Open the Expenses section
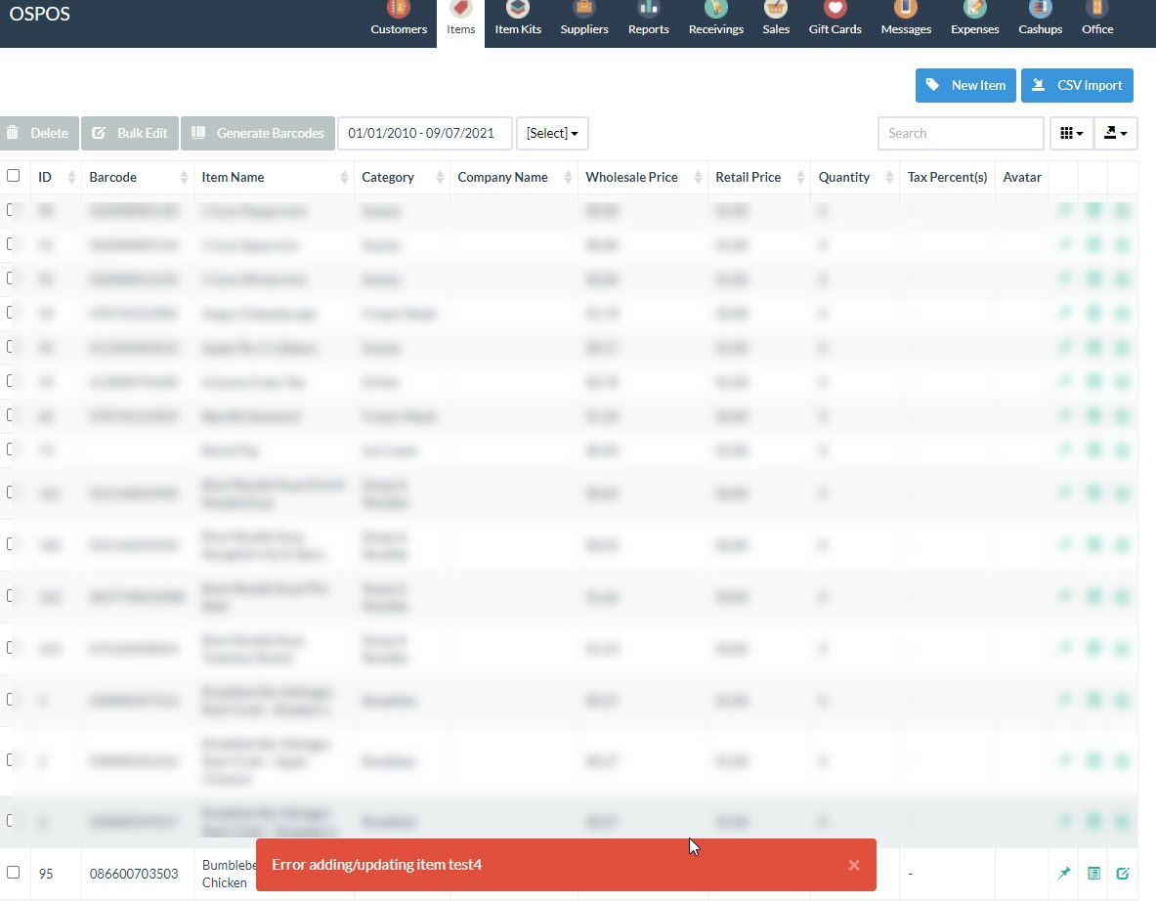Image resolution: width=1156 pixels, height=901 pixels. point(973,18)
